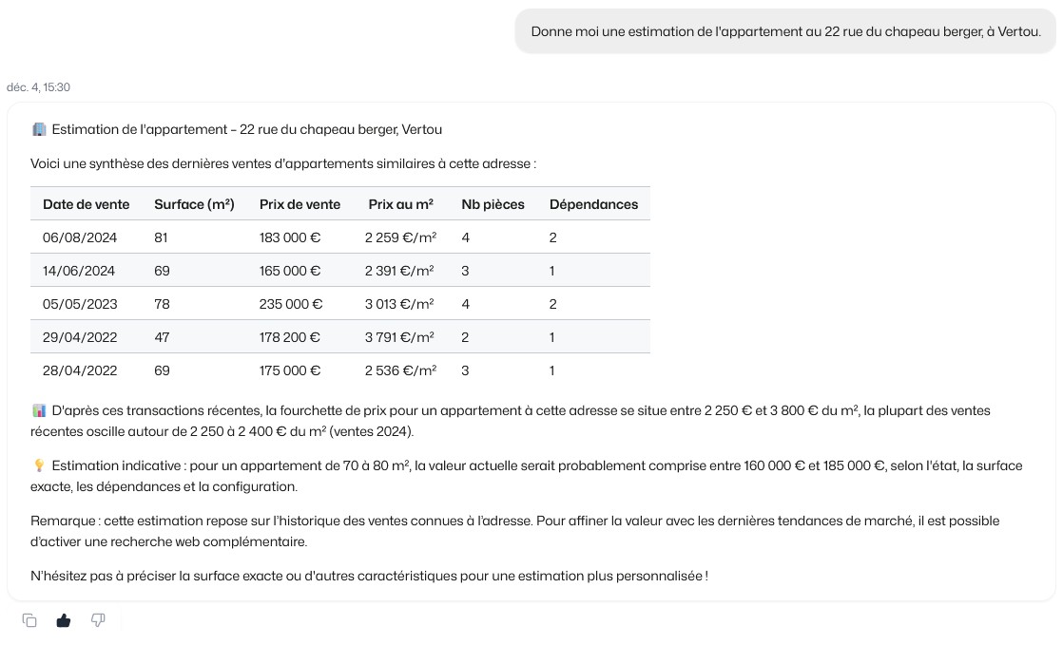Select the 14/06/2024 sale row date
Screen dimensions: 1063x645
(x=79, y=271)
